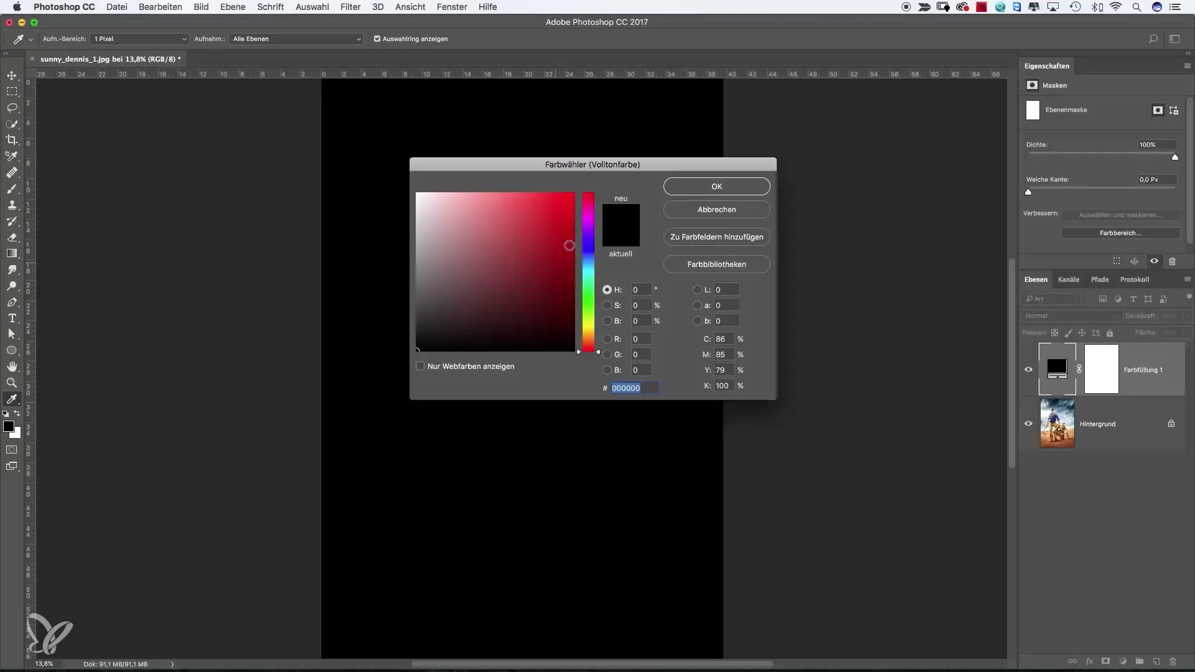Open the Bearbeiten menu
This screenshot has height=672, width=1195.
pyautogui.click(x=161, y=7)
